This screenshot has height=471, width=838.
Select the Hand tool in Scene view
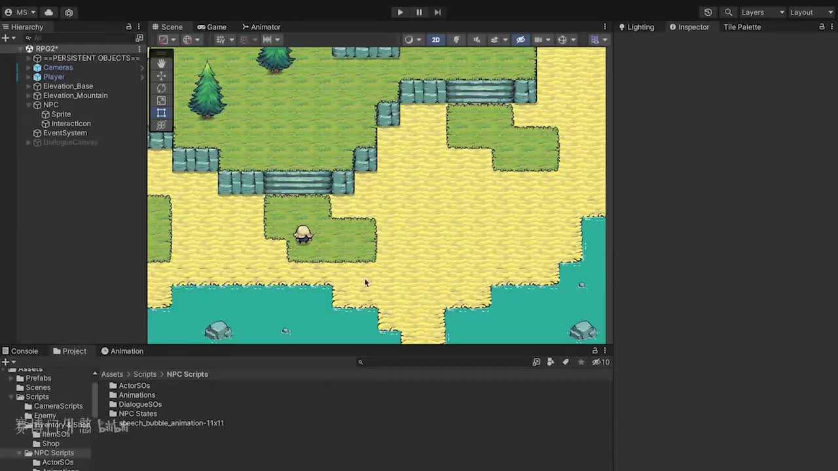pos(161,63)
